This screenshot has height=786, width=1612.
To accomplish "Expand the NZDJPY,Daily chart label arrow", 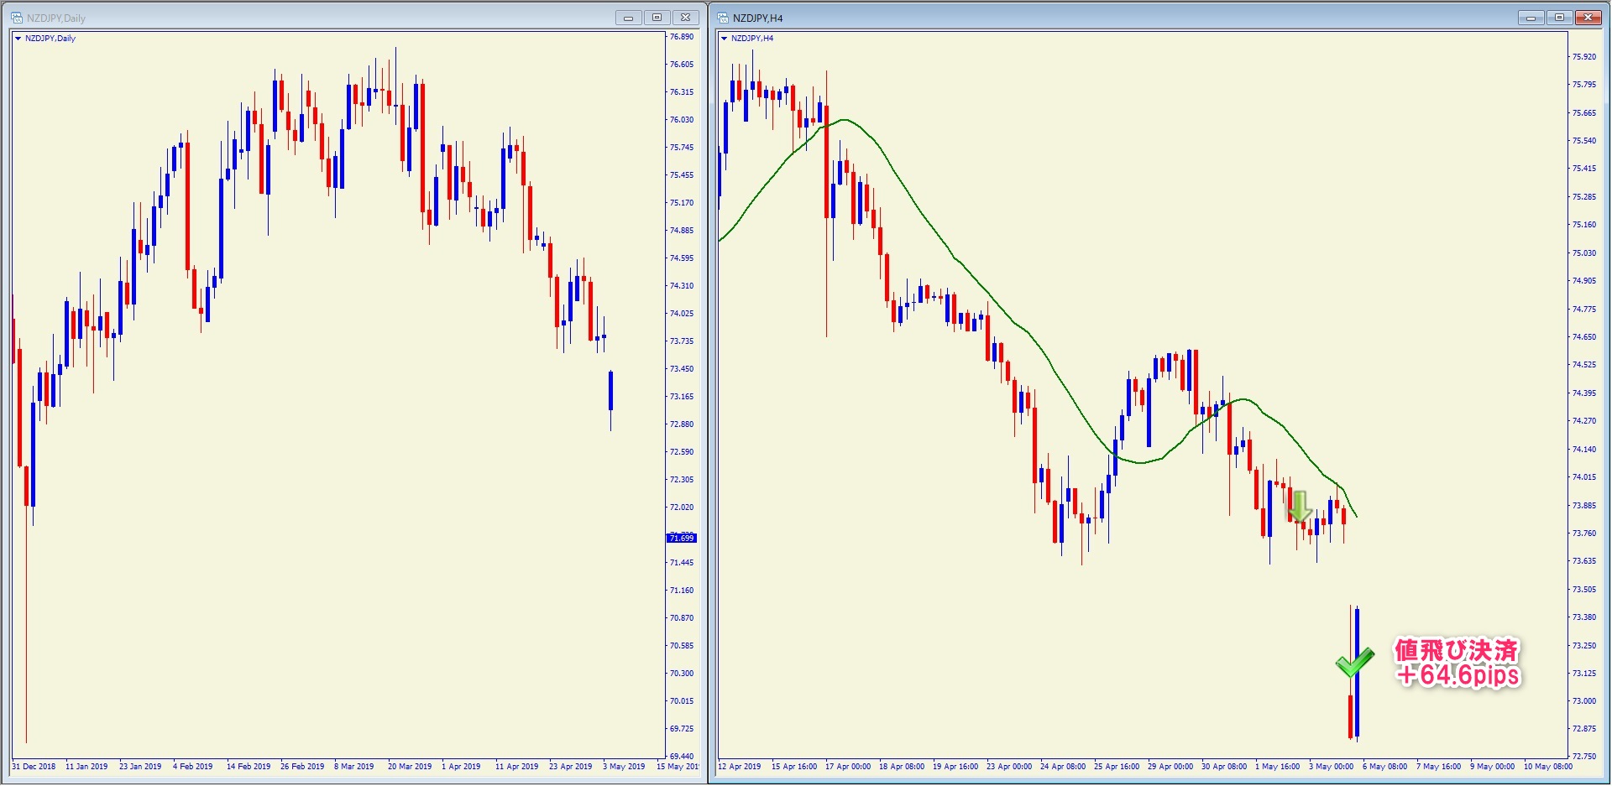I will click(18, 39).
